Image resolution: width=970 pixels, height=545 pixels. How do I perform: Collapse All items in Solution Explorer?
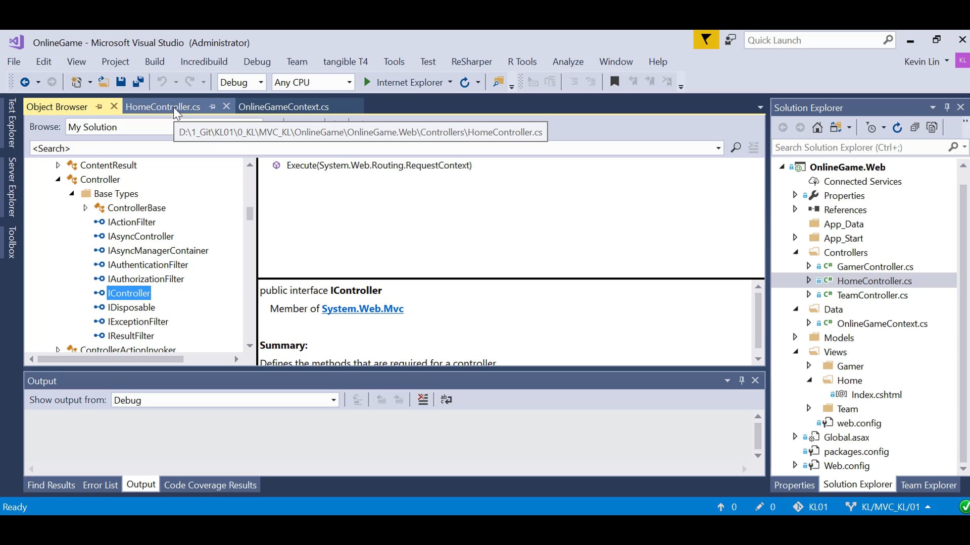[x=915, y=127]
